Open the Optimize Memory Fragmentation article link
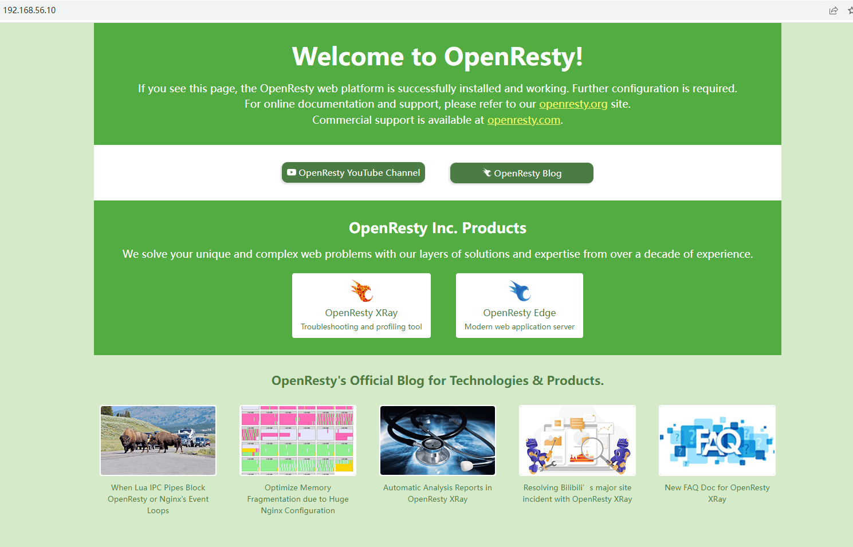Viewport: 853px width, 547px height. pos(297,499)
